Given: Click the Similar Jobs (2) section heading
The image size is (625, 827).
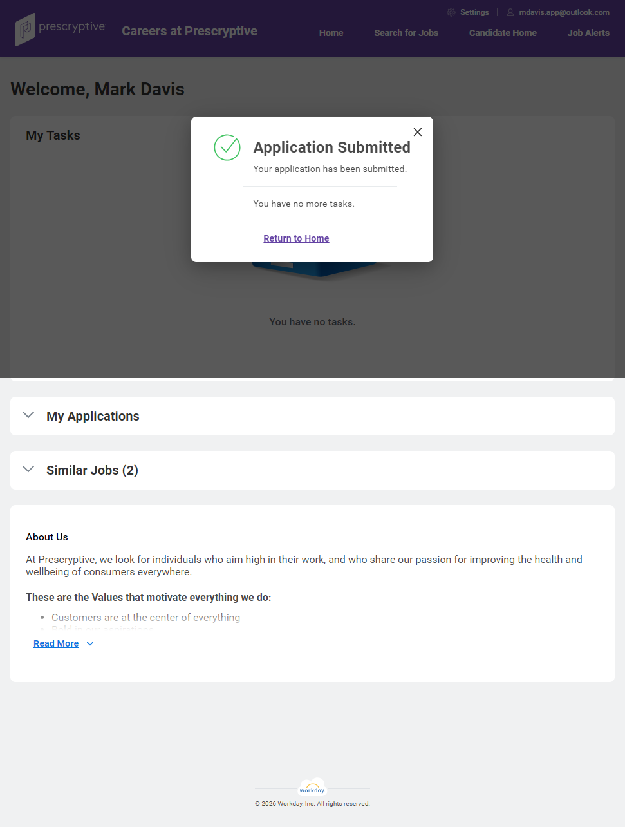Looking at the screenshot, I should point(92,470).
